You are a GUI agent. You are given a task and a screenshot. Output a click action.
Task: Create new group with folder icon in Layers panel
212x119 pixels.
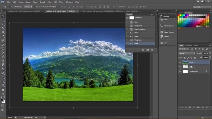pyautogui.click(x=198, y=107)
